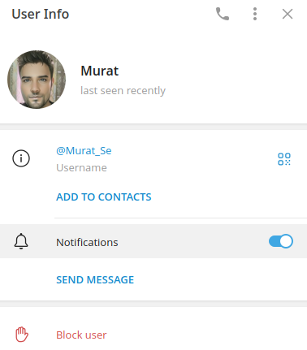307x350 pixels.
Task: Click ADD TO CONTACTS
Action: click(104, 197)
